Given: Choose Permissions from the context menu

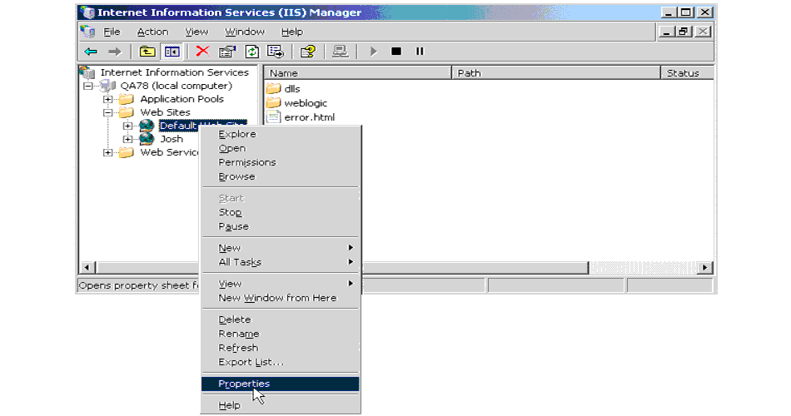Looking at the screenshot, I should coord(280,162).
